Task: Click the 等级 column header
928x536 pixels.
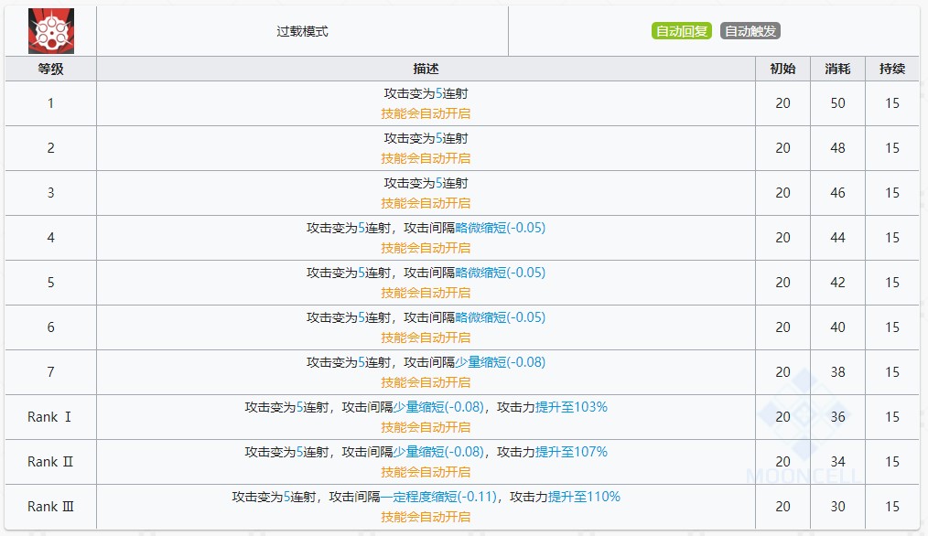Action: [x=50, y=68]
